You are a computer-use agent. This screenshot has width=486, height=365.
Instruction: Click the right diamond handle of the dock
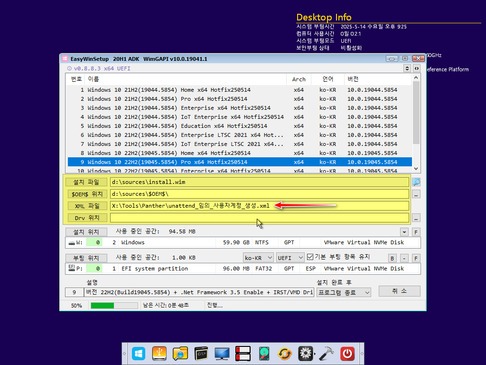pos(362,354)
